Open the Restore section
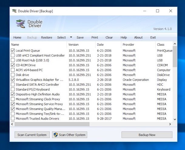 (x=47, y=37)
